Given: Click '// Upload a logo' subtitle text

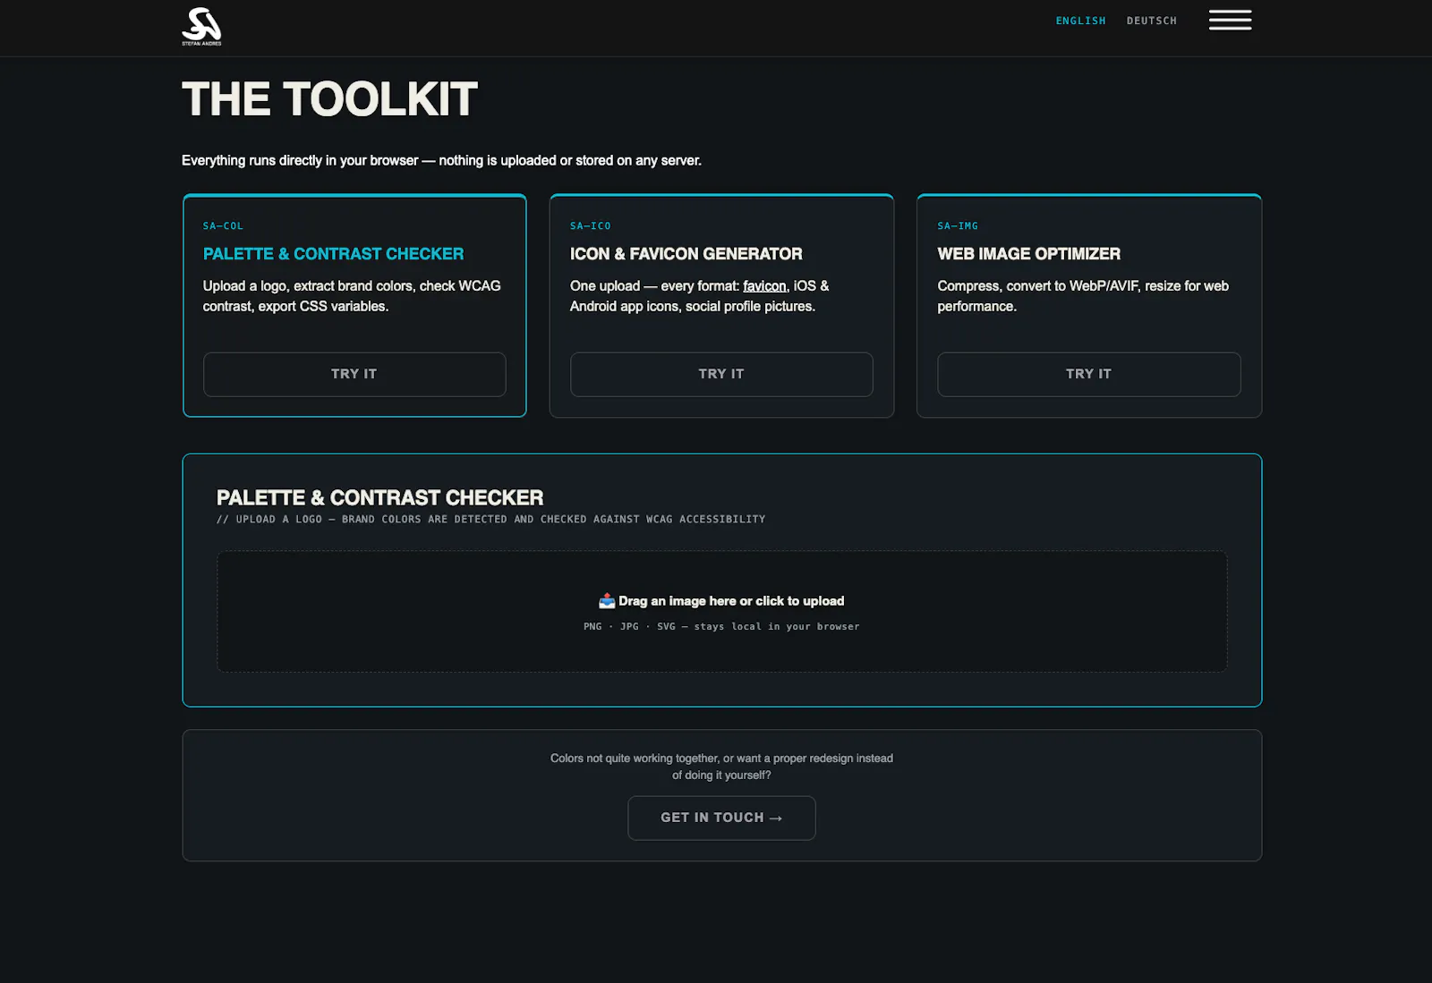Looking at the screenshot, I should [490, 520].
